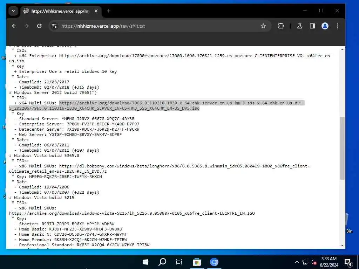This screenshot has width=359, height=269.
Task: Click 'Compiled: 19/04/2006' line
Action: [42, 187]
